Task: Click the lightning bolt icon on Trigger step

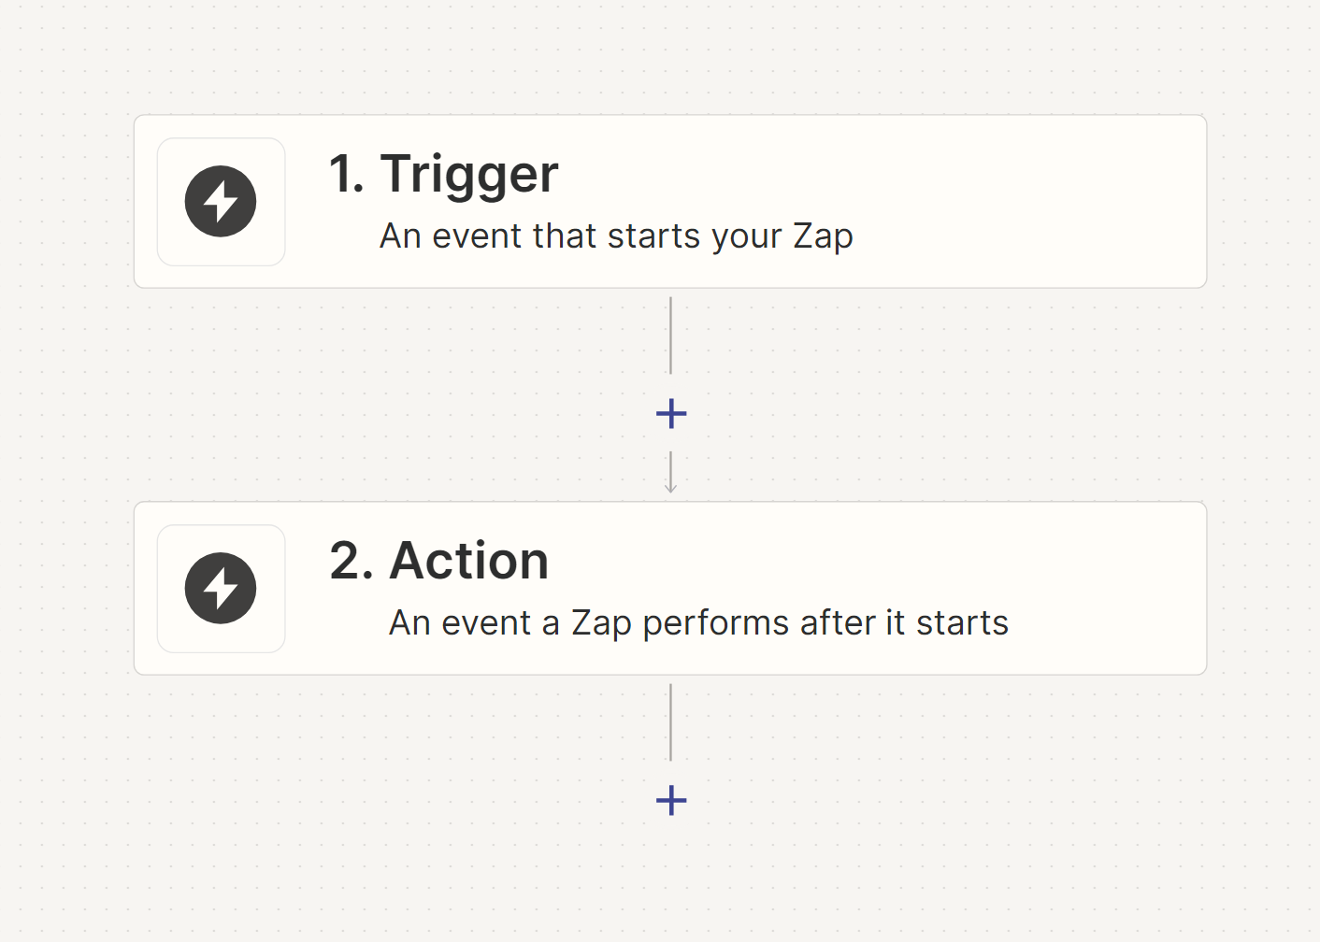Action: point(221,201)
